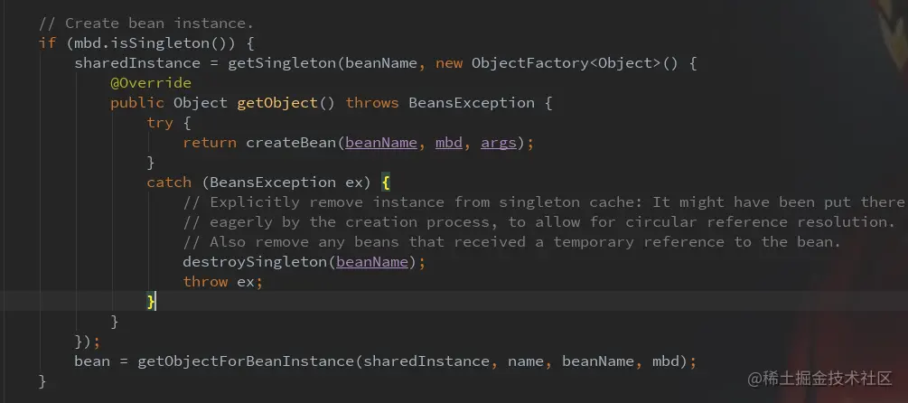Click the "catch" keyword
Viewport: 908px width, 403px height.
[x=169, y=183]
